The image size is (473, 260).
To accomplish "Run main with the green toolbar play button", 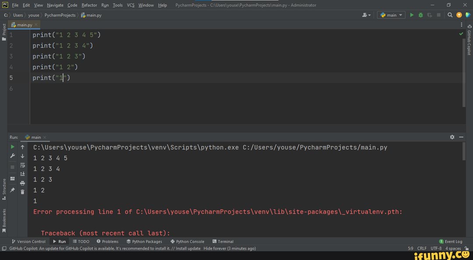I will coord(412,15).
